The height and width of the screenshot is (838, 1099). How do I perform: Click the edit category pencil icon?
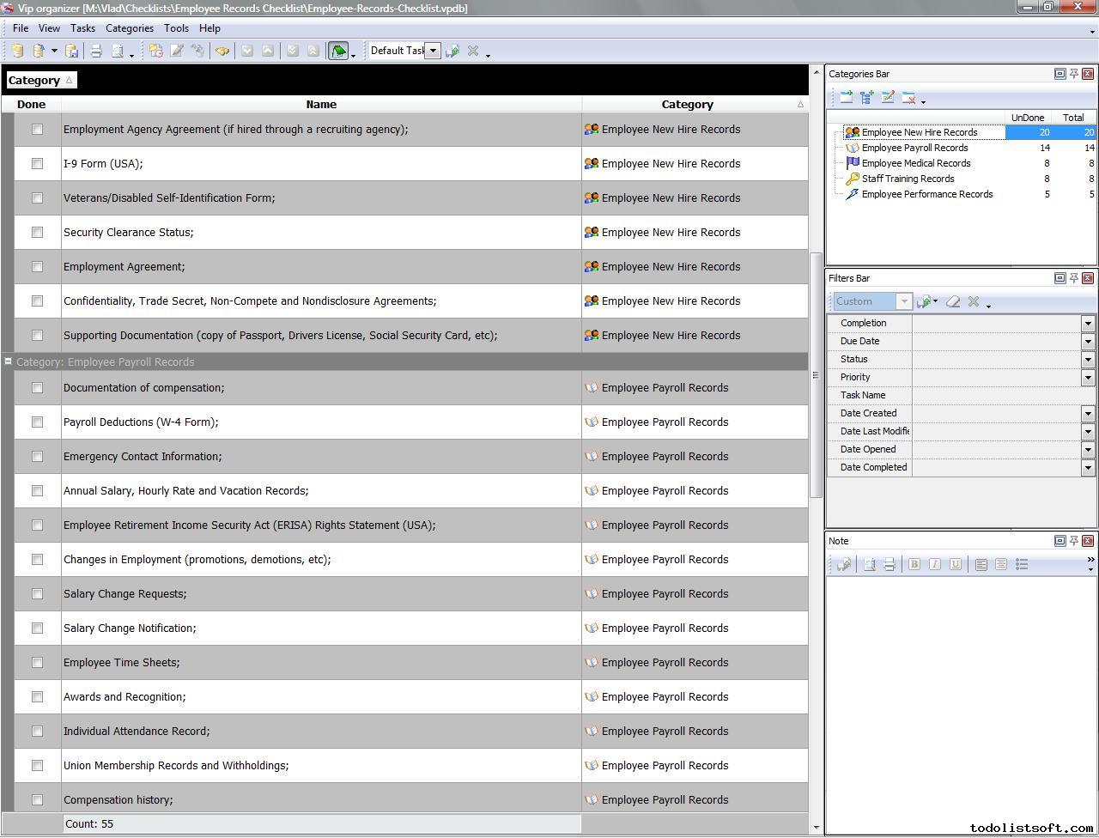tap(888, 98)
